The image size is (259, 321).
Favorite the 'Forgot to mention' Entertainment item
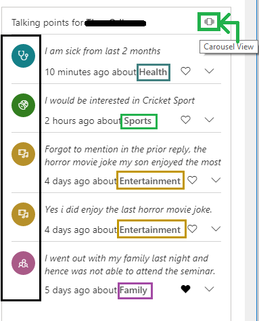192,180
